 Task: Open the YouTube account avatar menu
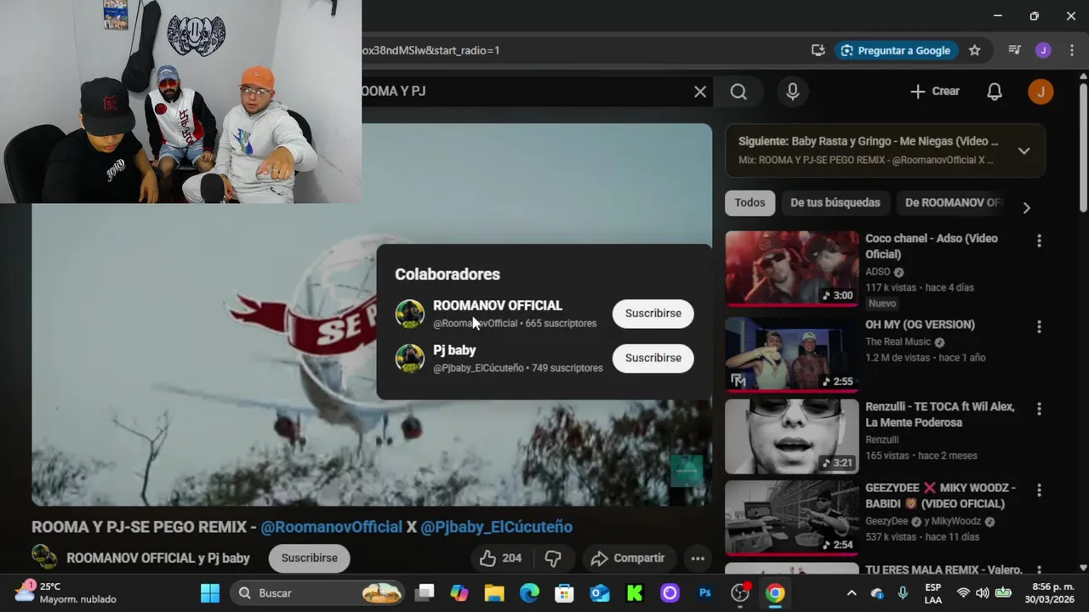pyautogui.click(x=1041, y=92)
